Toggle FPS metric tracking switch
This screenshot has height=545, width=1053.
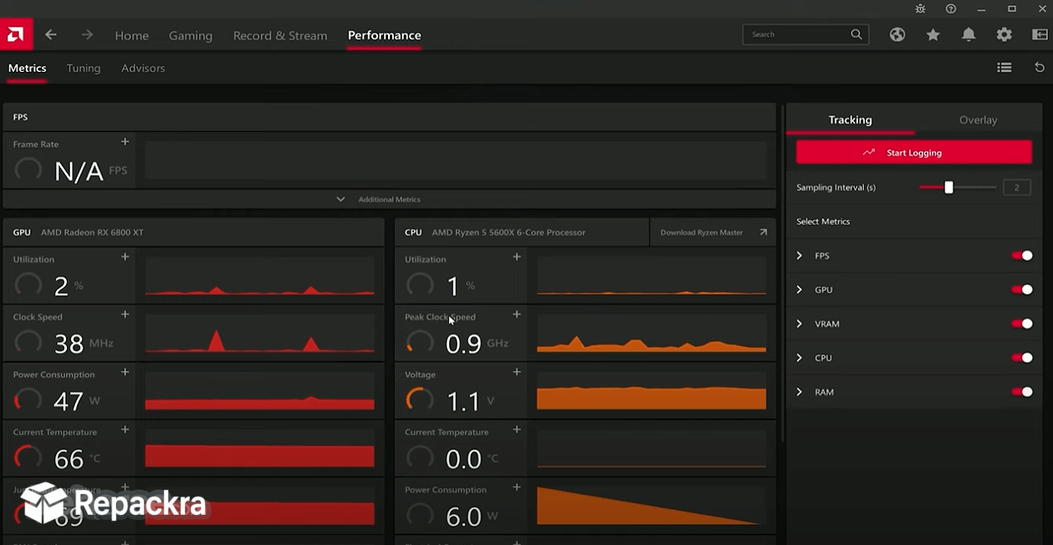(1022, 256)
